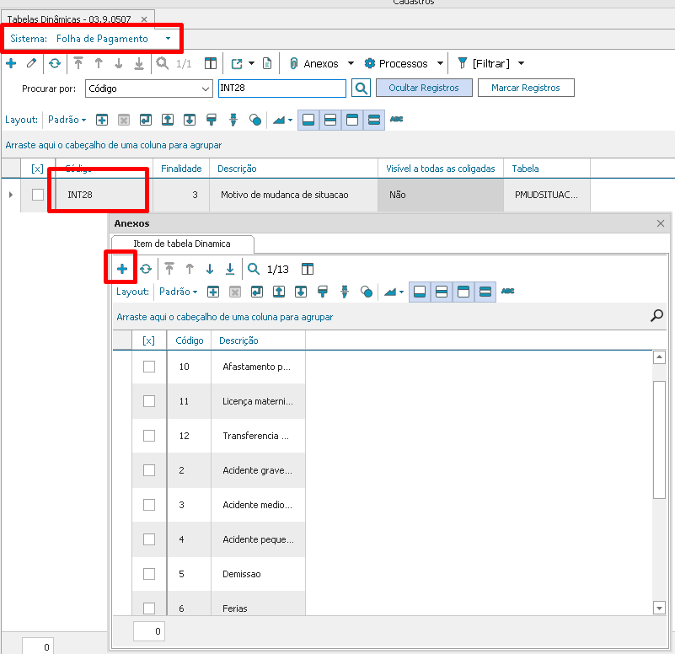Click the scrollbar down arrow in Anexos list

coord(659,608)
